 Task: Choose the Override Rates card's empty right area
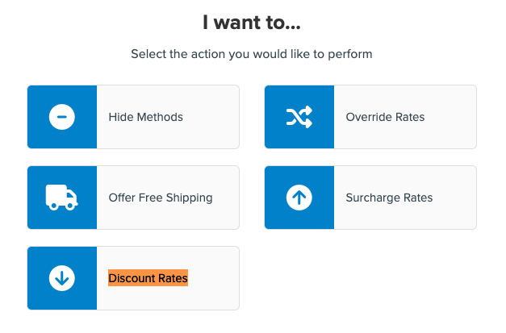tap(450, 117)
